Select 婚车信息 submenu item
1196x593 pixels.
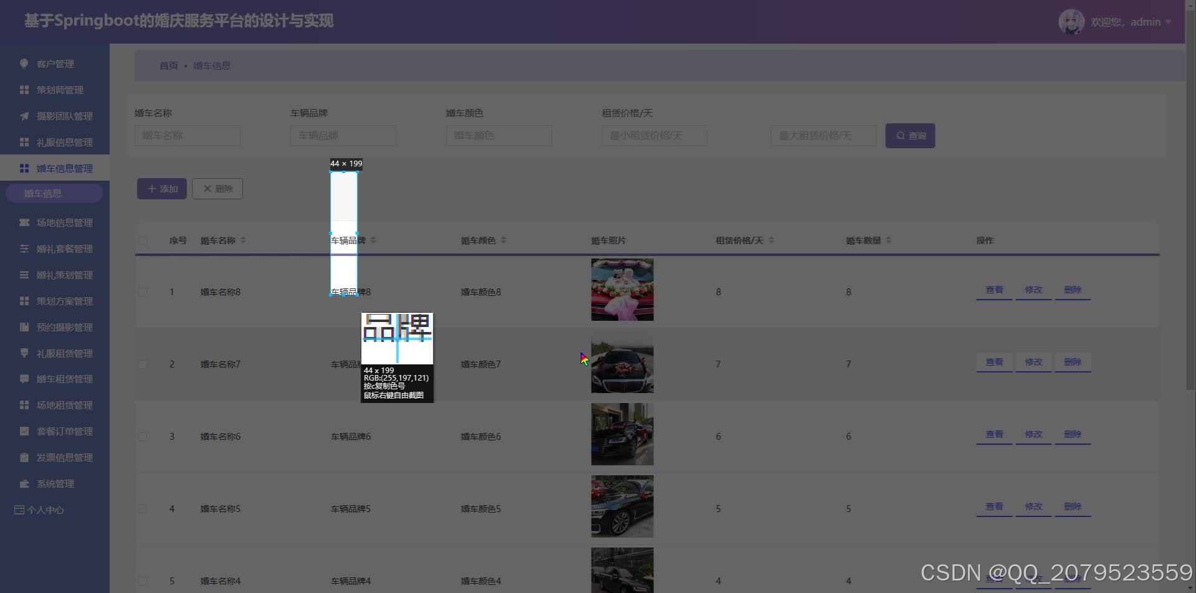coord(44,193)
